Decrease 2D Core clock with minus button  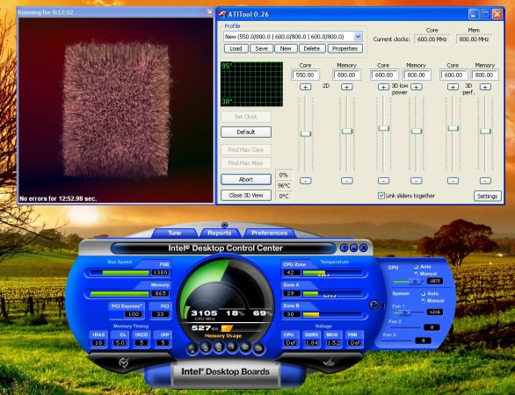coord(306,181)
